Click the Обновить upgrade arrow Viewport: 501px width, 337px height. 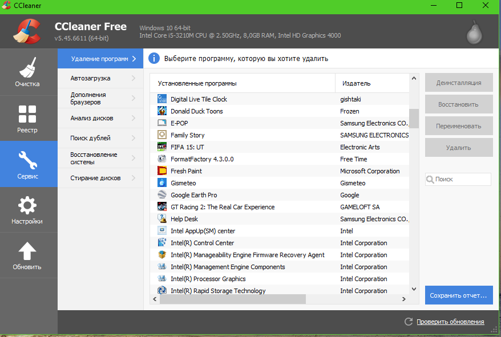pyautogui.click(x=27, y=255)
